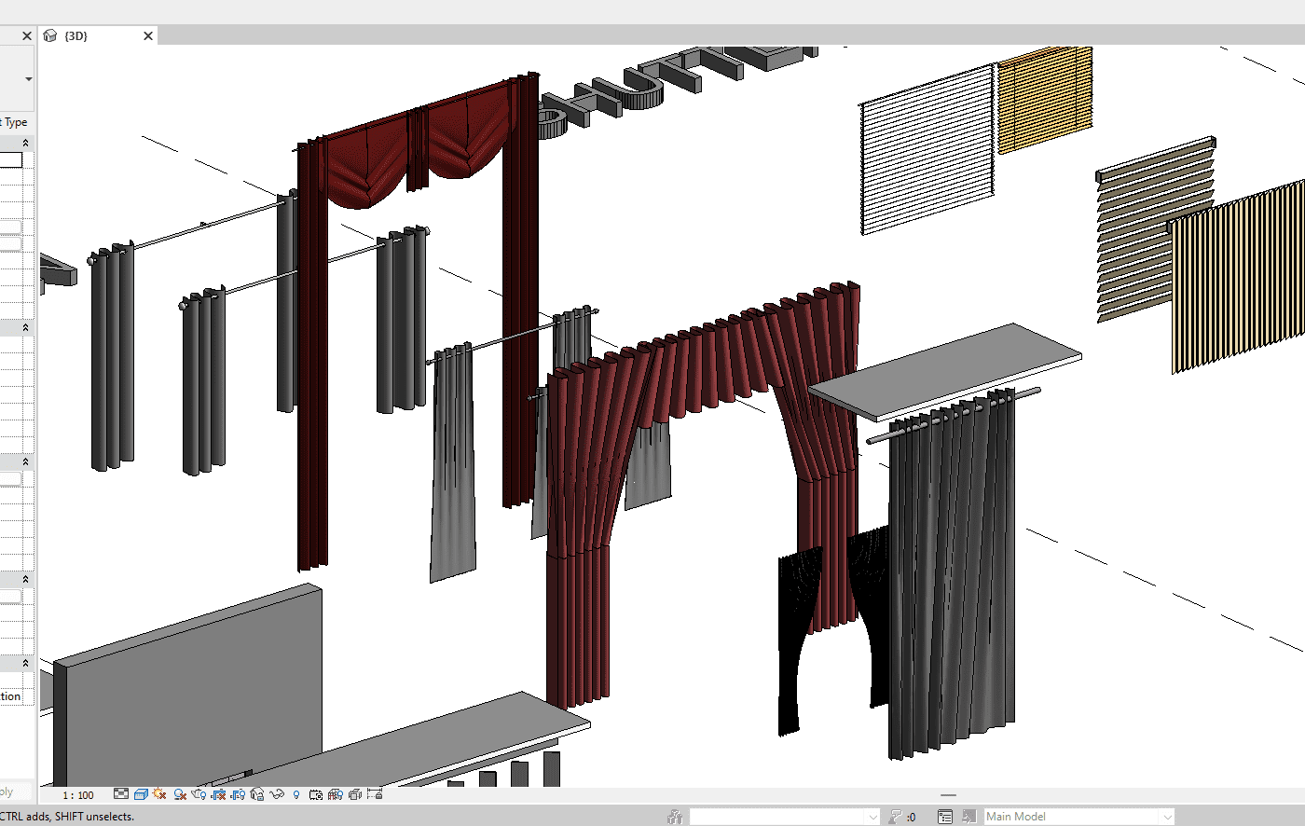Click the 1 : 100 view scale
The height and width of the screenshot is (826, 1305).
point(78,795)
